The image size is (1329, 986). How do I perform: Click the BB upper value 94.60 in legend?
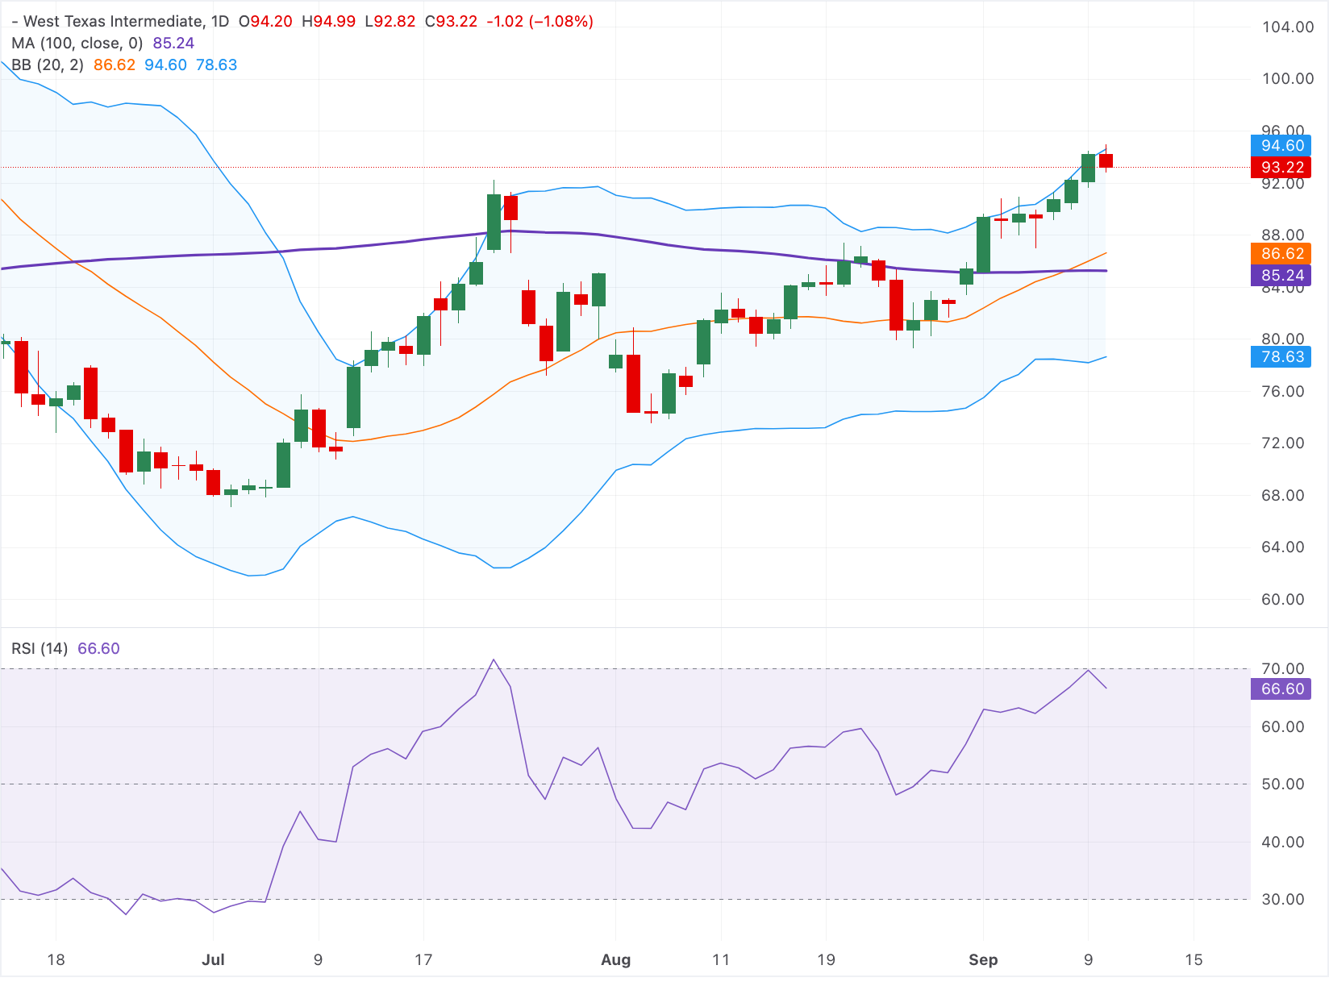pos(165,65)
